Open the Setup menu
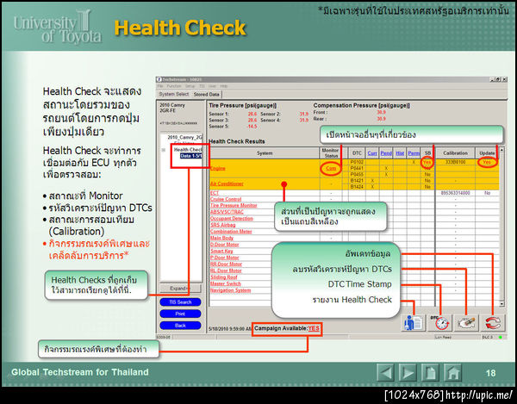This screenshot has width=517, height=404. pyautogui.click(x=190, y=86)
